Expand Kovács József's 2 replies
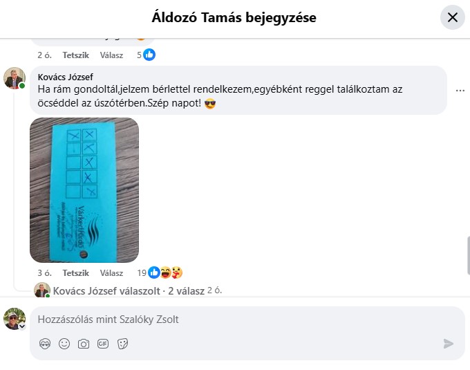The image size is (470, 370). click(129, 291)
